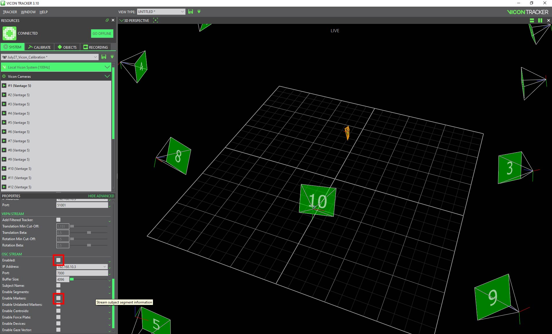
Task: Switch to the Calibrate tab
Action: pyautogui.click(x=40, y=47)
